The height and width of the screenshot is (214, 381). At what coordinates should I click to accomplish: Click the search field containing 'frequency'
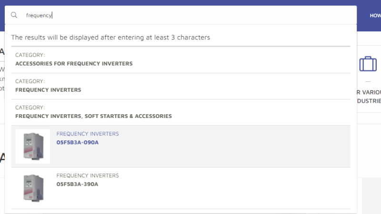180,15
